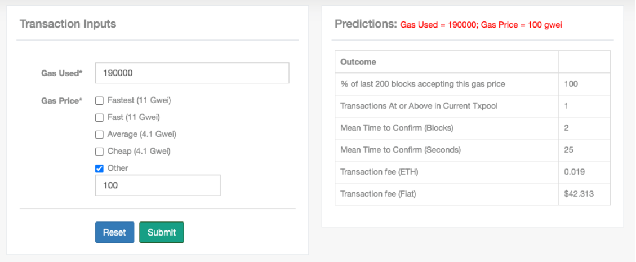Image resolution: width=636 pixels, height=262 pixels.
Task: Click the Fastest (11 Gwei) label text
Action: pos(139,101)
